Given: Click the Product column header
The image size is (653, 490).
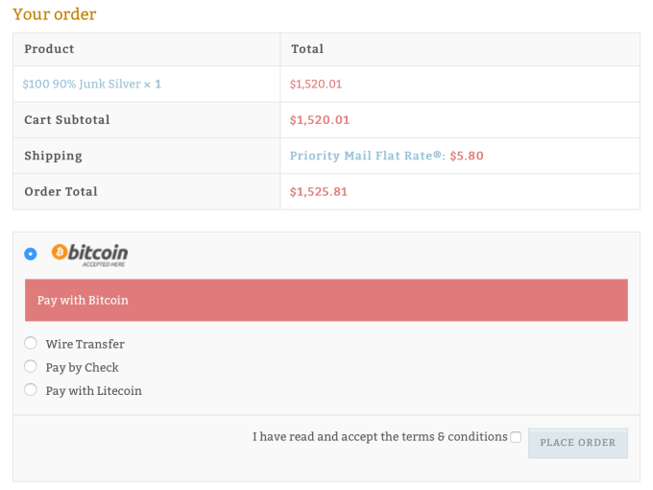Looking at the screenshot, I should coord(49,49).
